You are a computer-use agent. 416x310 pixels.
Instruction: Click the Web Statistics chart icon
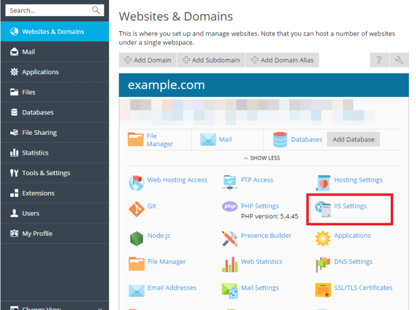(230, 264)
